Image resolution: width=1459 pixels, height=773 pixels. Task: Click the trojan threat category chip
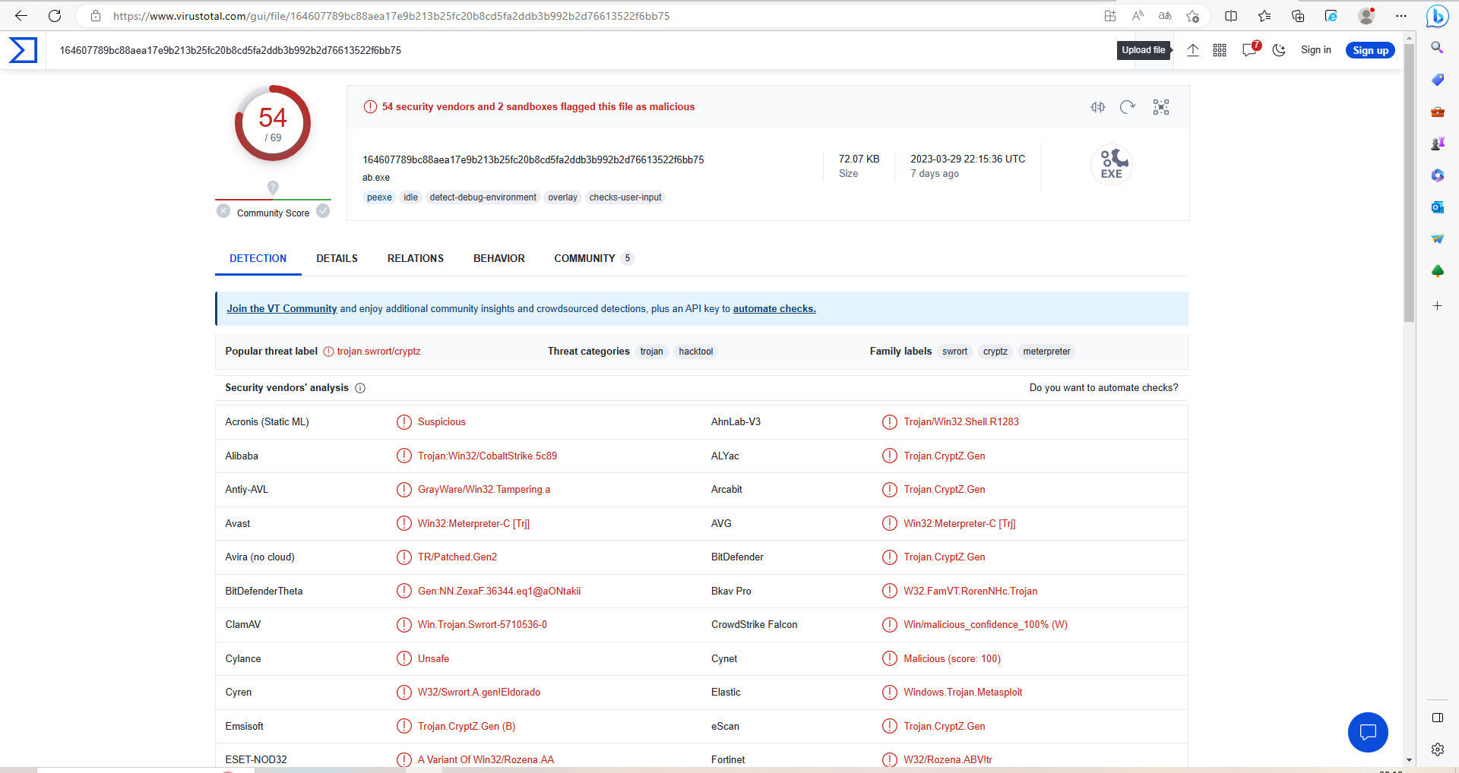652,352
